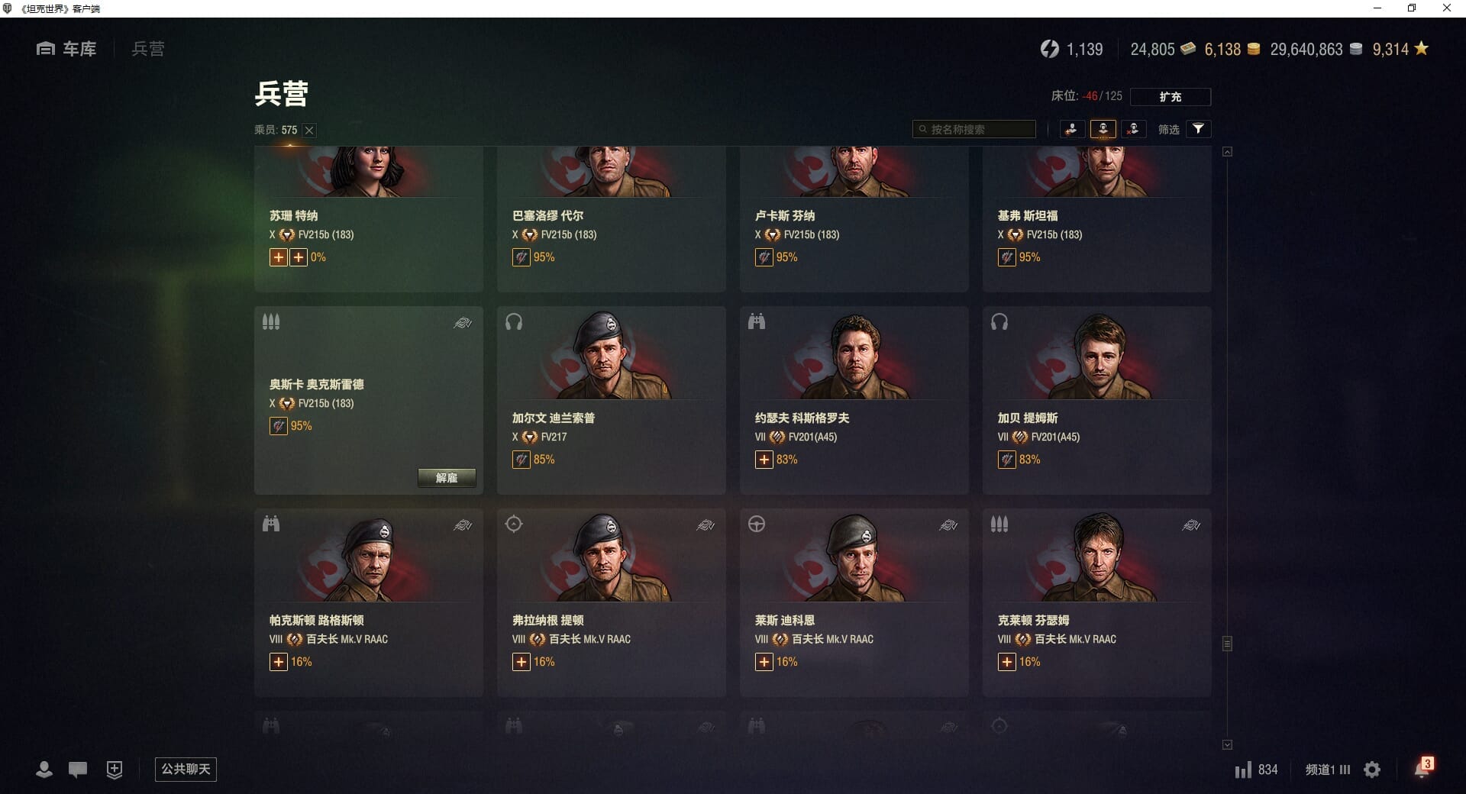The height and width of the screenshot is (794, 1466).
Task: Click the 扩充 expand bunks button
Action: point(1170,97)
